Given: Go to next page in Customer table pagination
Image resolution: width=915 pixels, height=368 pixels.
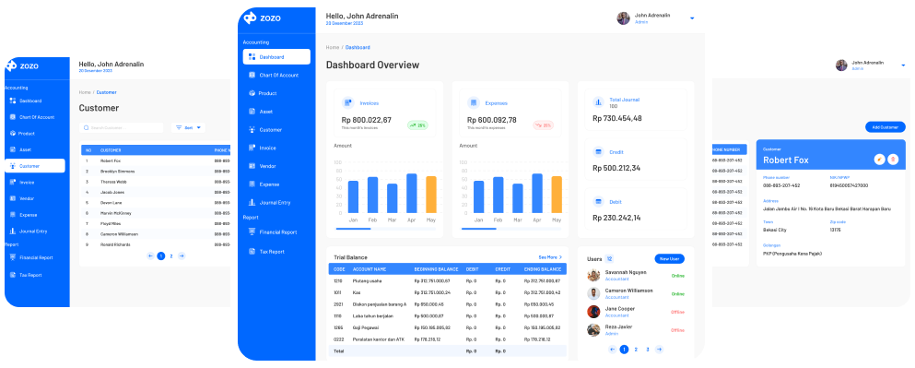Looking at the screenshot, I should pos(182,255).
